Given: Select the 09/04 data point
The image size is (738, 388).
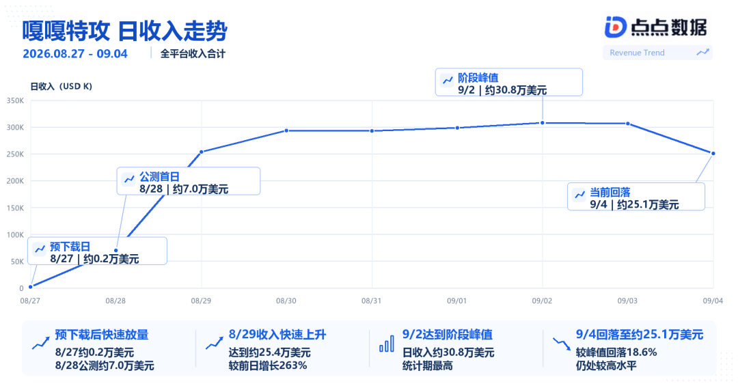Looking at the screenshot, I should coord(713,153).
